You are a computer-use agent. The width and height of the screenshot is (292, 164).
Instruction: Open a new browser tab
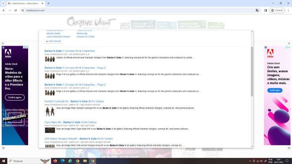point(49,3)
